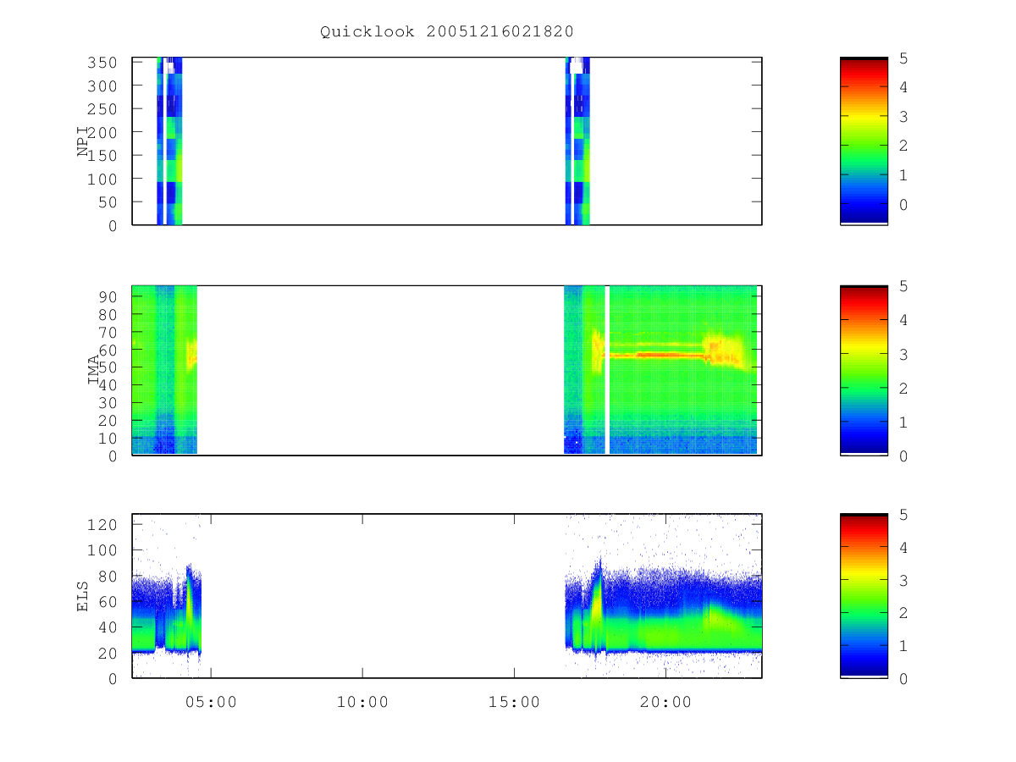Click the 15:00 time axis label
The image size is (1016, 762).
point(514,702)
